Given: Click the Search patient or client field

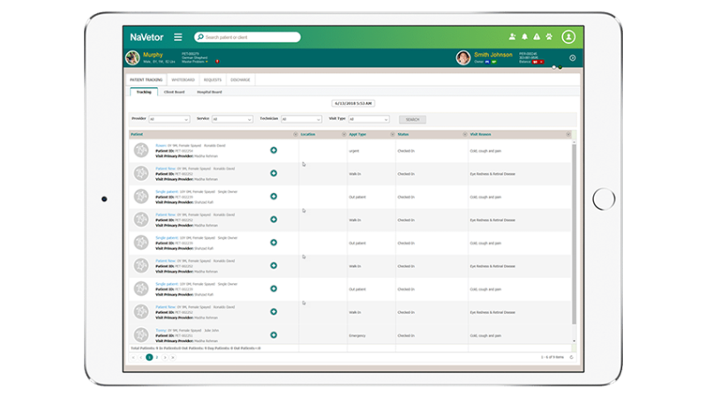Looking at the screenshot, I should (252, 37).
